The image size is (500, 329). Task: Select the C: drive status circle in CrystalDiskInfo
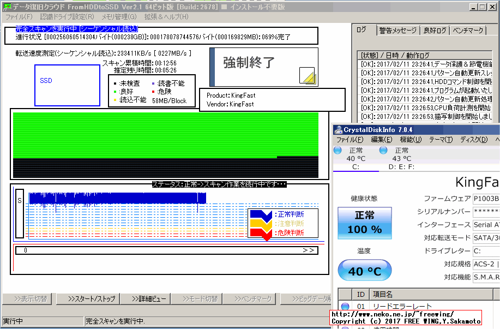tap(339, 151)
